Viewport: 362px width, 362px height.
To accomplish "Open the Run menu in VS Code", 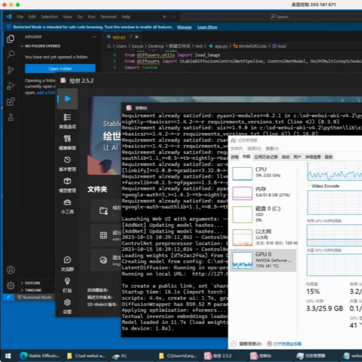I will (x=92, y=17).
